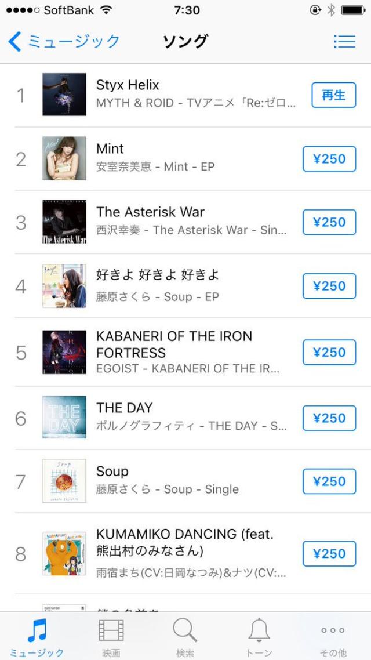The height and width of the screenshot is (660, 371).
Task: Select the ミュージック music note tab
Action: [x=37, y=637]
